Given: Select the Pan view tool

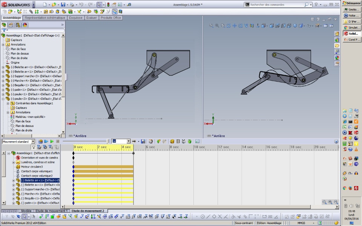Looking at the screenshot, I should tap(235, 26).
